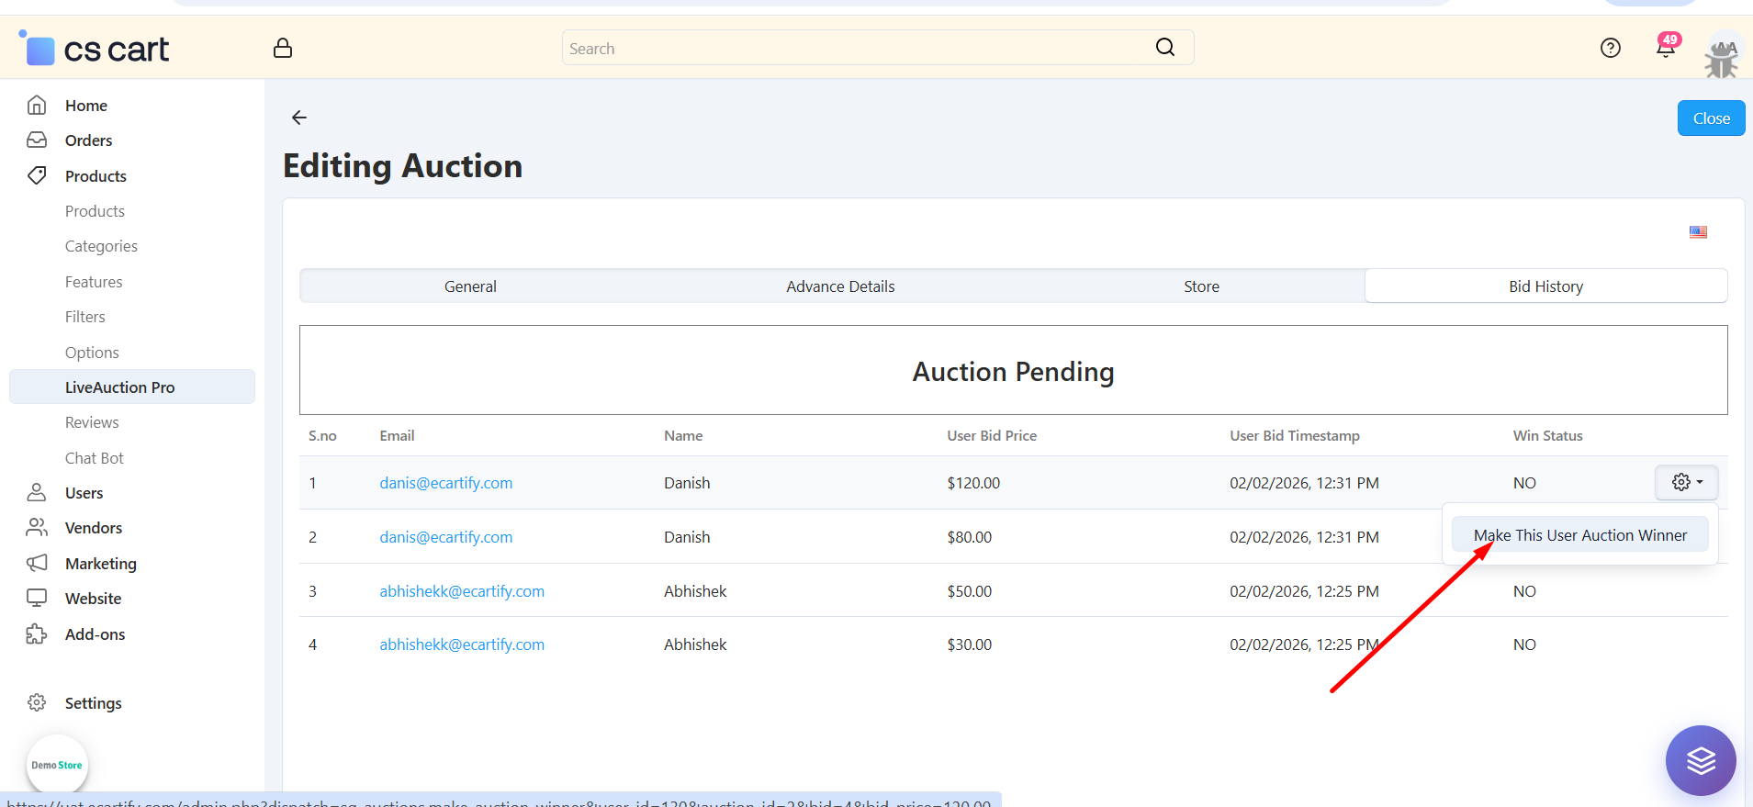
Task: Switch to the Advance Details tab
Action: click(839, 286)
